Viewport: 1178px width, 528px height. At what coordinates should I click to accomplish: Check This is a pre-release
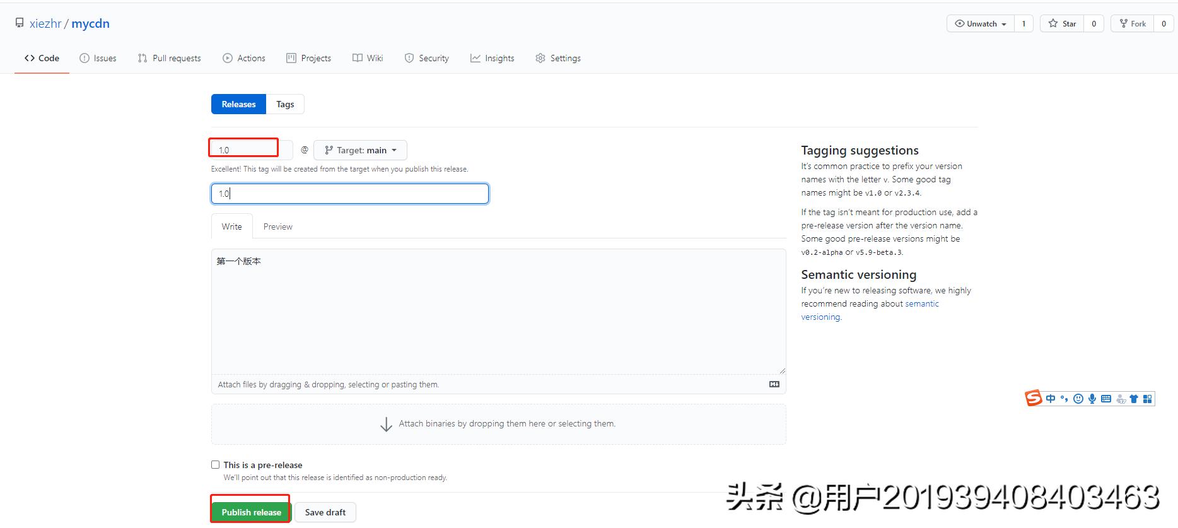(215, 465)
